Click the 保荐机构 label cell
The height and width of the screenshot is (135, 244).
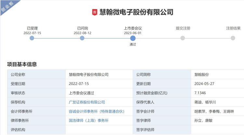tap(36, 102)
